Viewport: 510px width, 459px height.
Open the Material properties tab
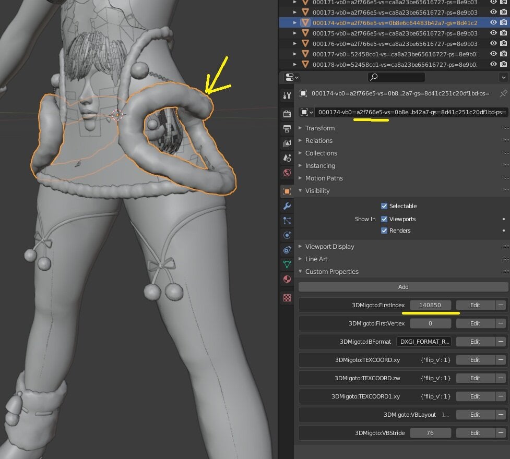pyautogui.click(x=287, y=279)
